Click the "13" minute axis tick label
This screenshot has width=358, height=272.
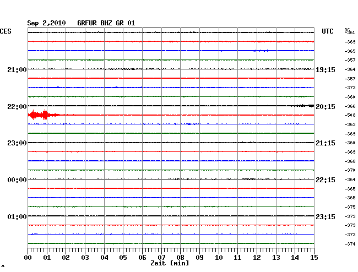pos(276,258)
